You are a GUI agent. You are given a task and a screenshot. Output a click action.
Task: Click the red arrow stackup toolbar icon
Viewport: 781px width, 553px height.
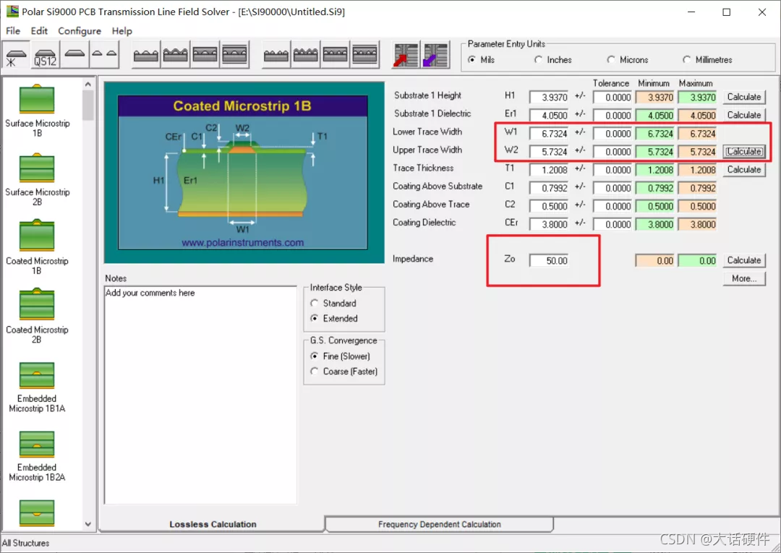406,55
